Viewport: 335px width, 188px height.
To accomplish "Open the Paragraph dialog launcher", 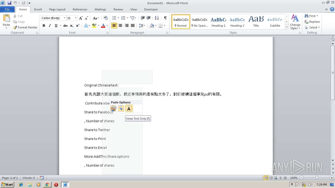I will 167,33.
